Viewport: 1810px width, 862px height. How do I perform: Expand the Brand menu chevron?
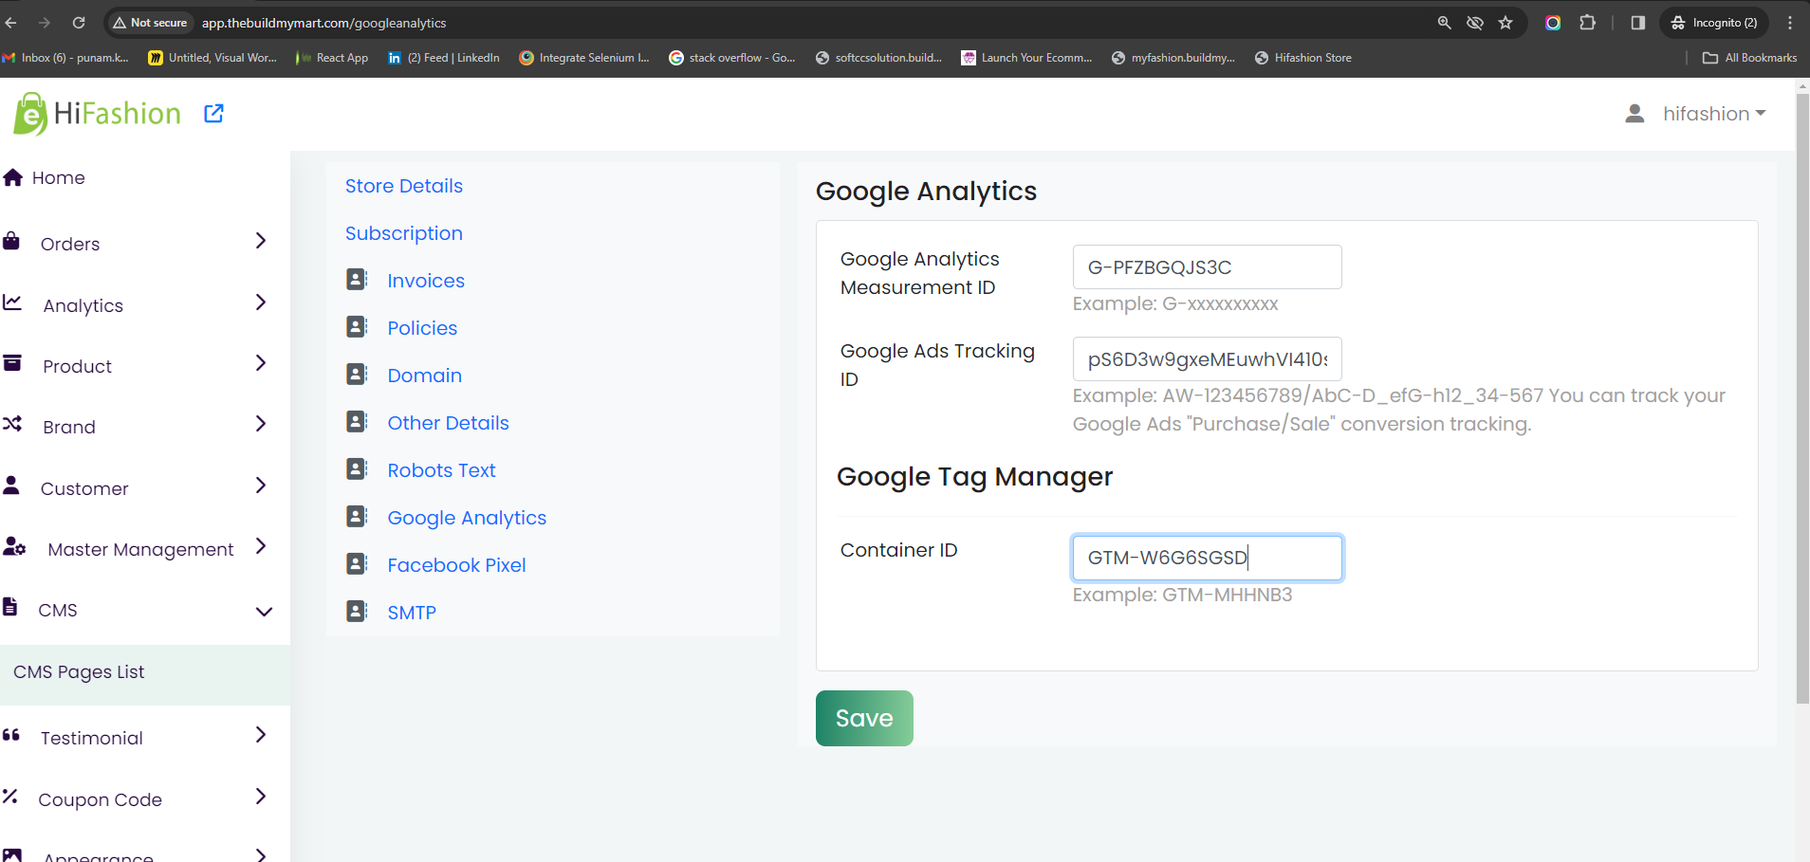pos(261,424)
